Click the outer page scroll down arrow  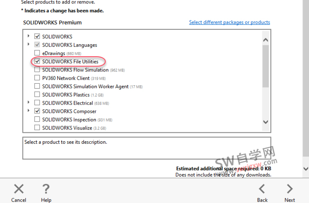pyautogui.click(x=306, y=169)
